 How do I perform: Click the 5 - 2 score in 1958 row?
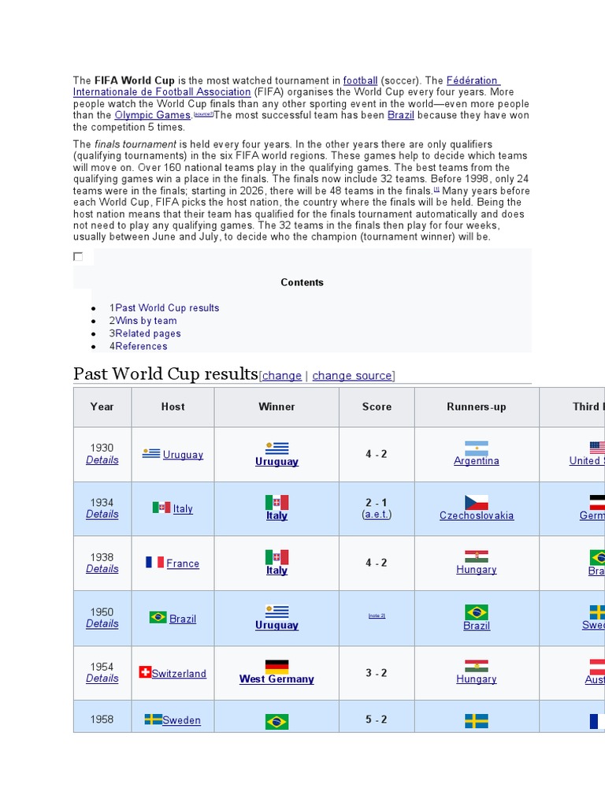tap(377, 720)
